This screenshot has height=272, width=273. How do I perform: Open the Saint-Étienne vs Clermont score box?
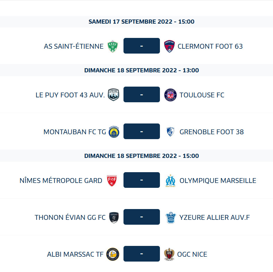(142, 46)
